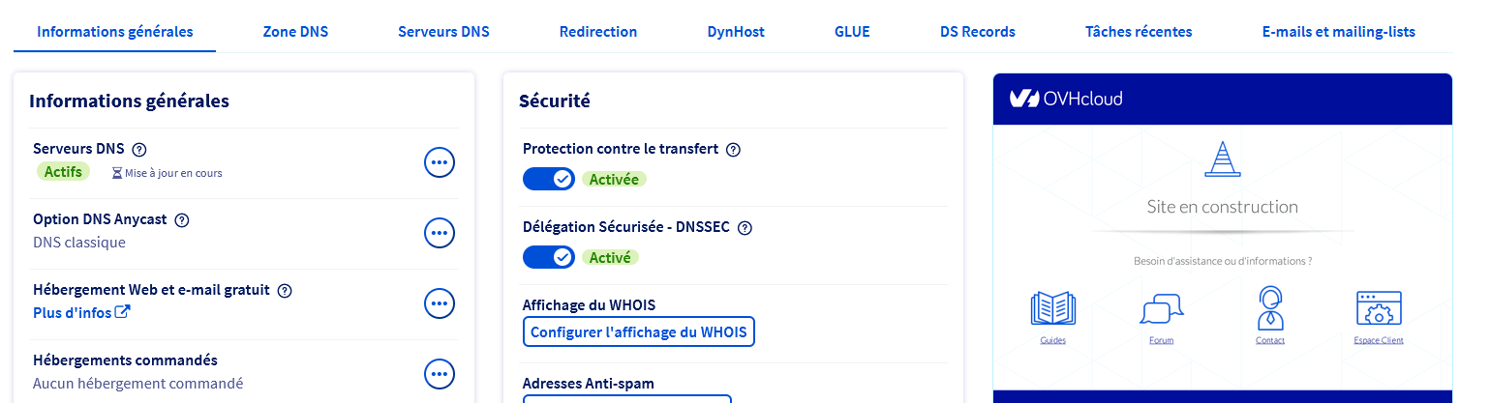Click the help icon beside Délégation Sécurisée - DNSSEC
The image size is (1490, 403).
745,228
